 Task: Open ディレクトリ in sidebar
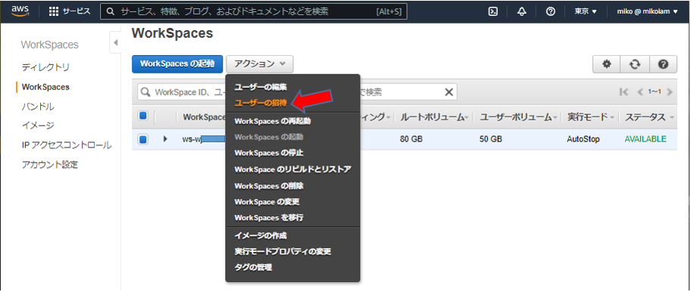[45, 68]
